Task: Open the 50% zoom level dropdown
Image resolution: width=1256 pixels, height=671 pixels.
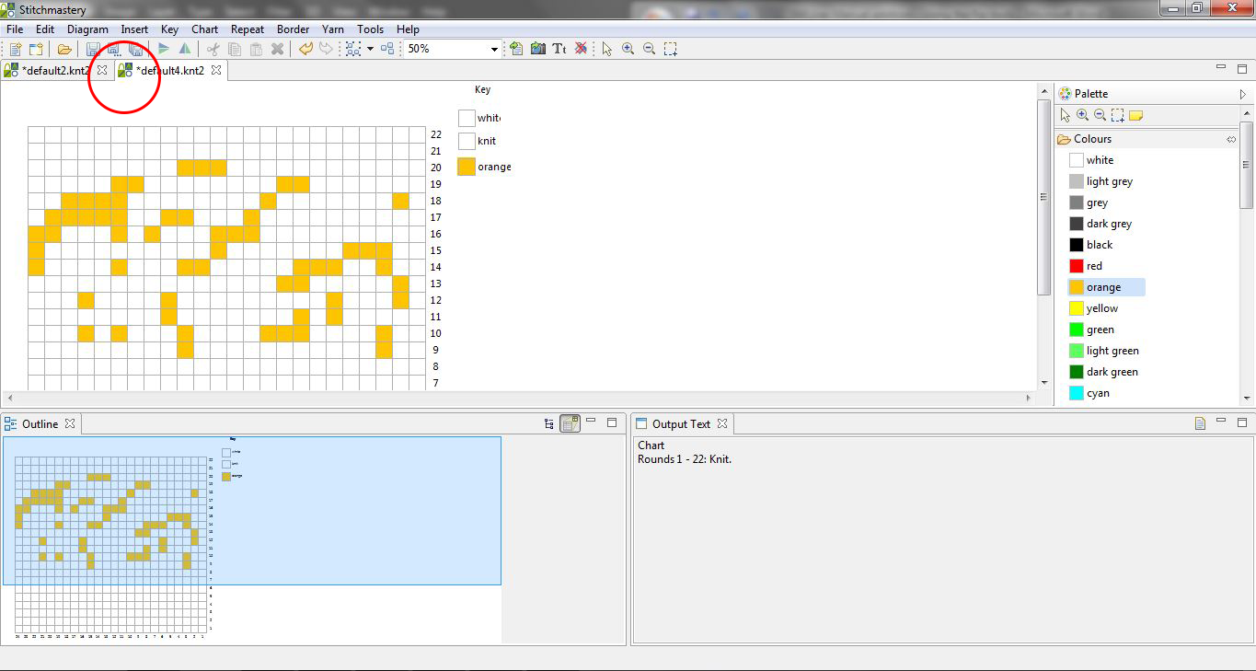Action: pyautogui.click(x=494, y=49)
